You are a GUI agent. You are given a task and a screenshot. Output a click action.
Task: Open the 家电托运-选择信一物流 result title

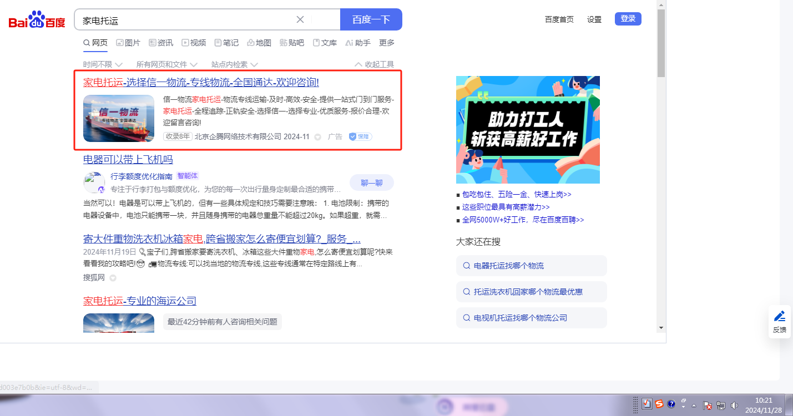(x=201, y=83)
